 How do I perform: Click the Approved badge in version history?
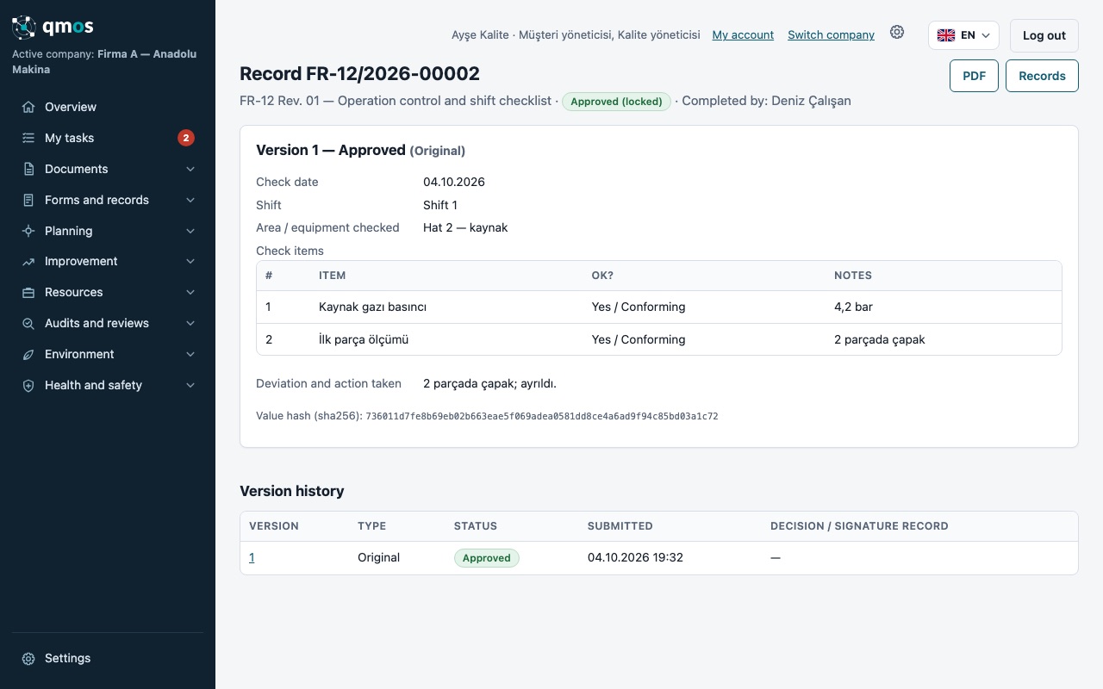coord(487,558)
